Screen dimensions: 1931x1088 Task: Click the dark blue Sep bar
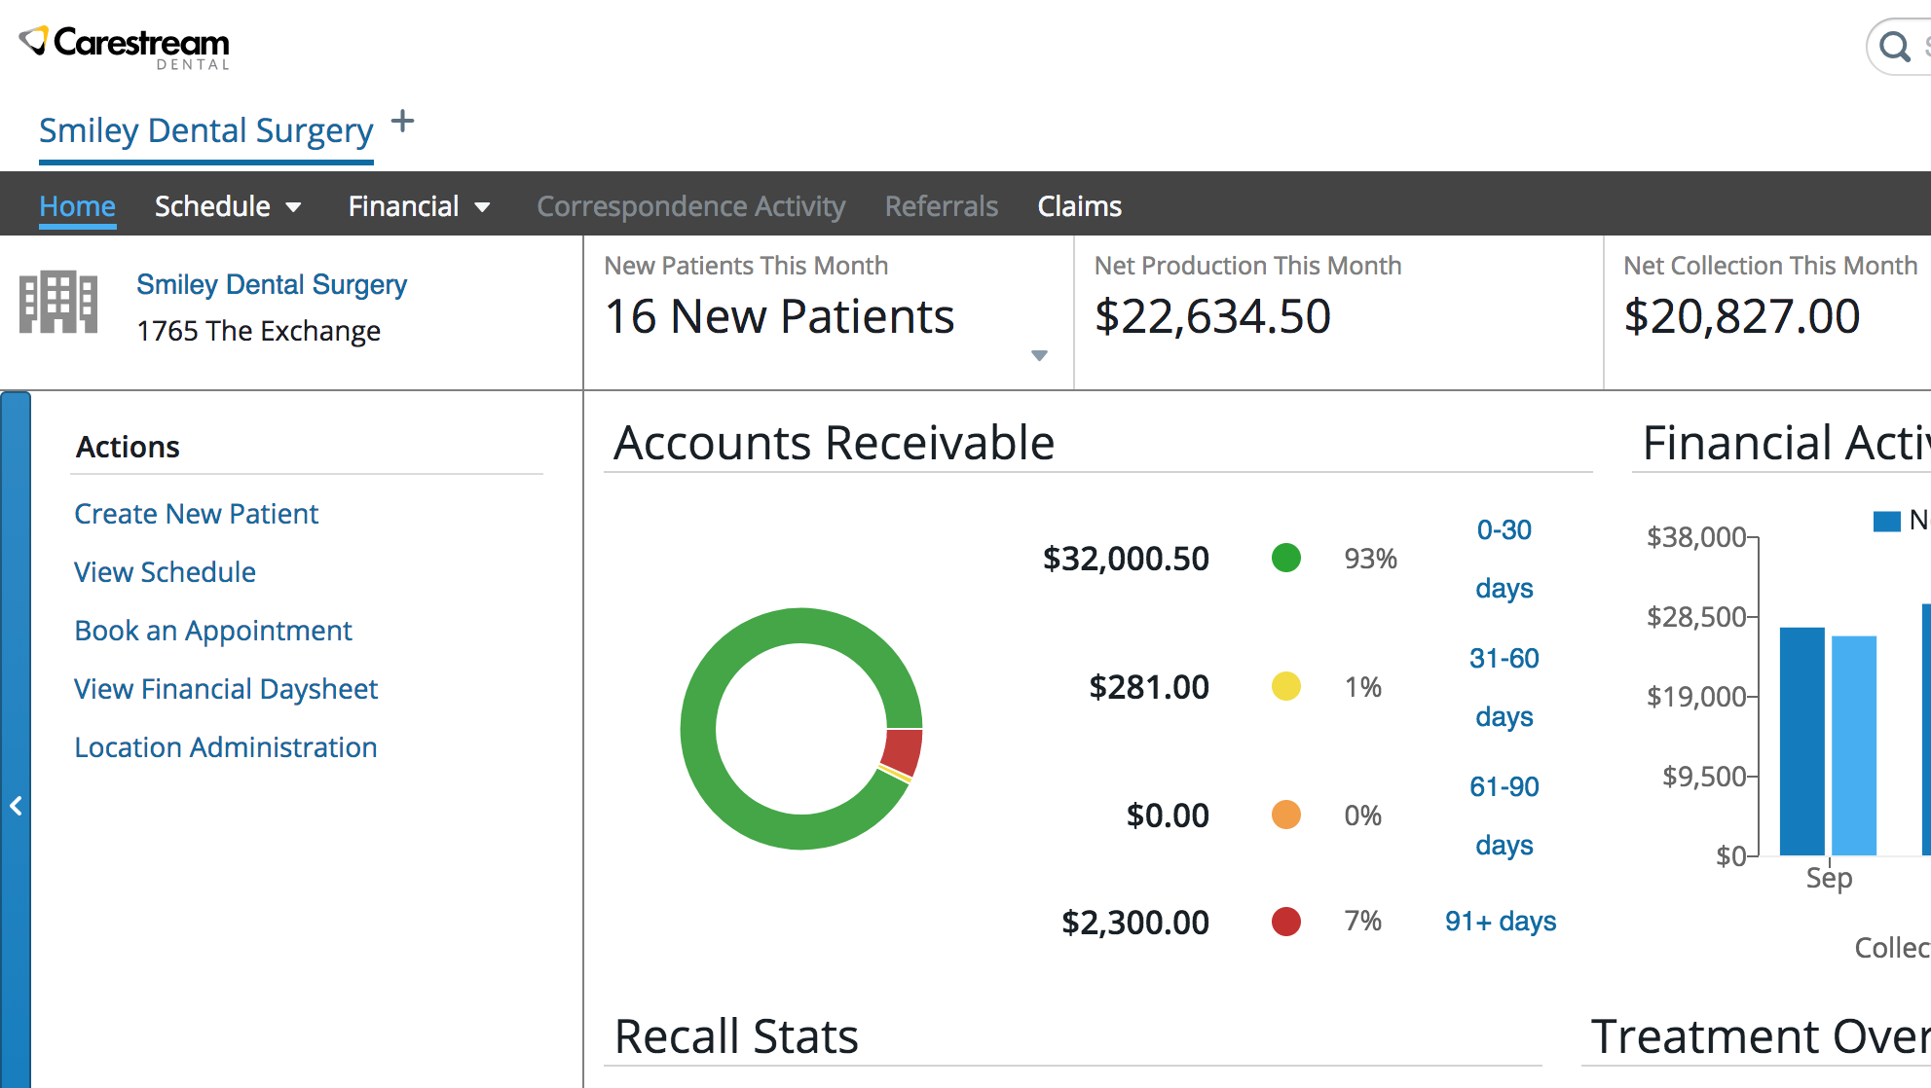click(x=1802, y=742)
